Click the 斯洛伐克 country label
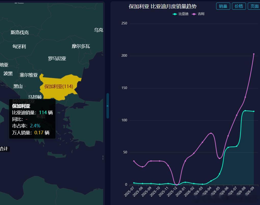This screenshot has width=260, height=205. (x=20, y=32)
